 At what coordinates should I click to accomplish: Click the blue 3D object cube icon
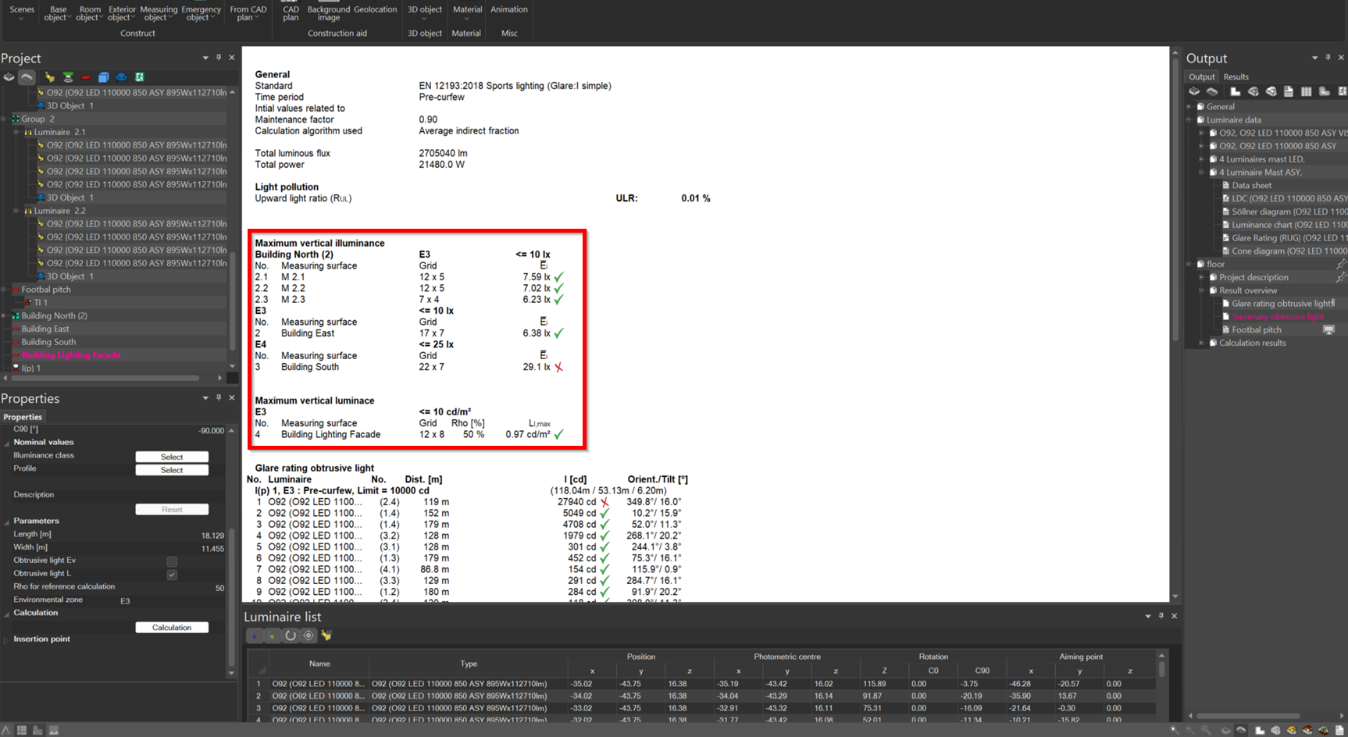[103, 77]
